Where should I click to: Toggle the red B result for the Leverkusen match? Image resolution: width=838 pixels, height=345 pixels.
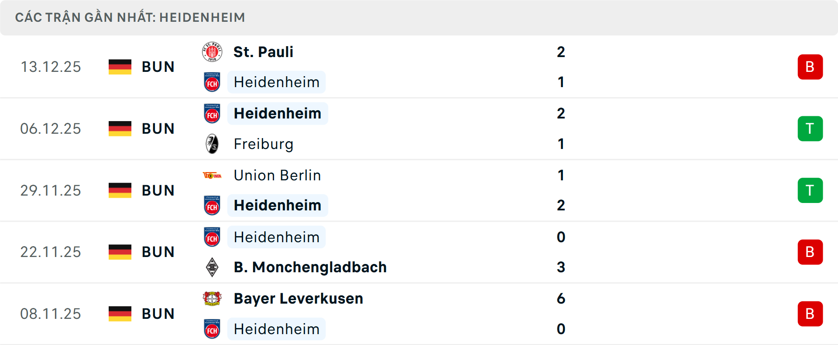point(810,313)
